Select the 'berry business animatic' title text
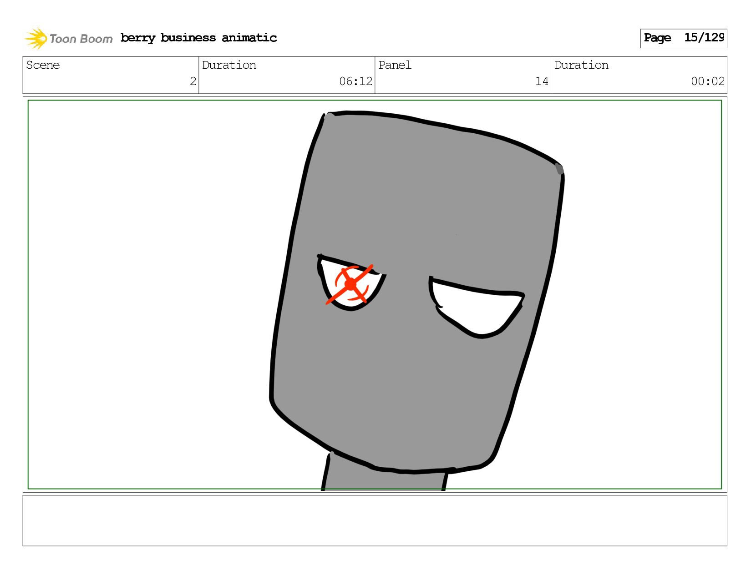The width and height of the screenshot is (751, 580). click(x=199, y=38)
